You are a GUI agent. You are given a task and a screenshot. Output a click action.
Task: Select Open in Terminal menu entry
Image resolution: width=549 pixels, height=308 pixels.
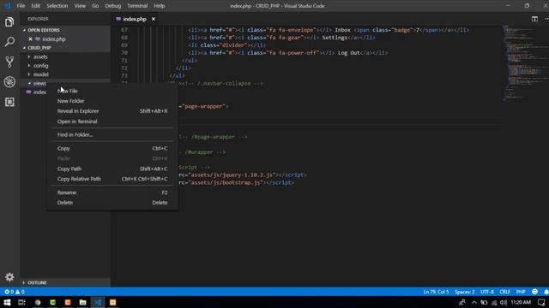[x=112, y=121]
